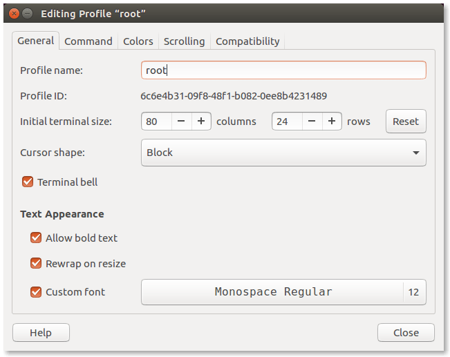Open the Compatibility tab
This screenshot has height=357, width=450.
coord(247,41)
